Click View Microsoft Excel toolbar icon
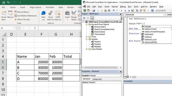This screenshot has width=172, height=96. (x=85, y=10)
